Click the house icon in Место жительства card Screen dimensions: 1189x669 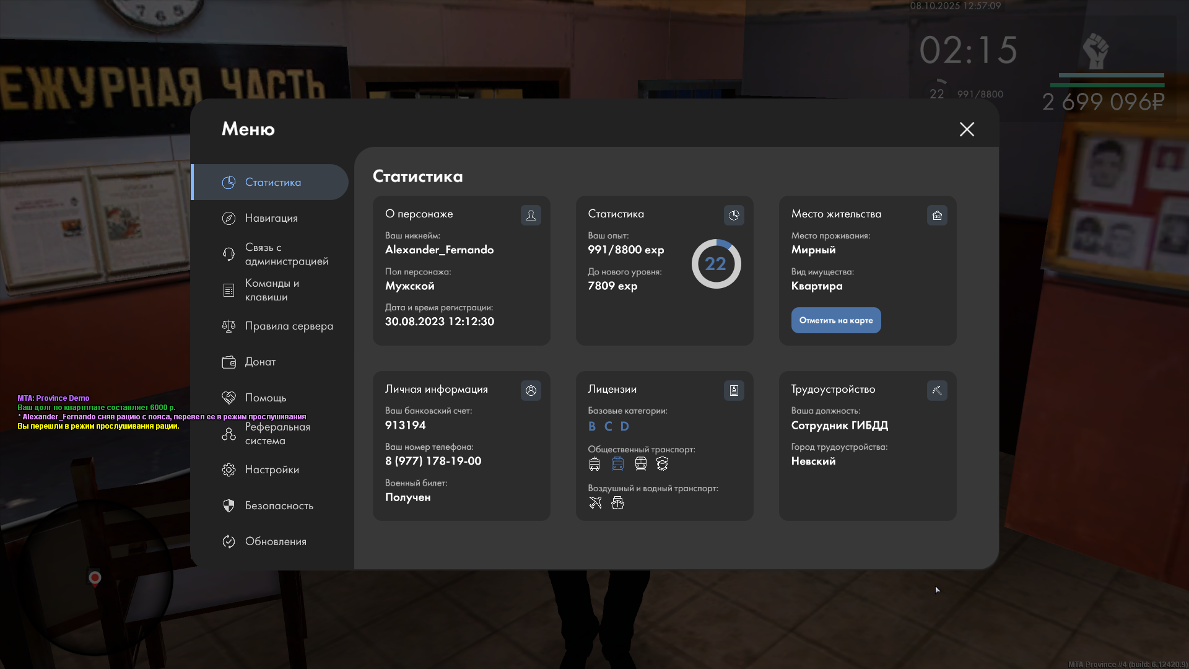(937, 215)
